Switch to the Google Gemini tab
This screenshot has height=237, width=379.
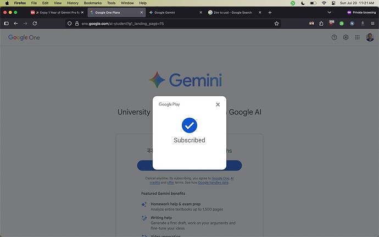click(175, 12)
